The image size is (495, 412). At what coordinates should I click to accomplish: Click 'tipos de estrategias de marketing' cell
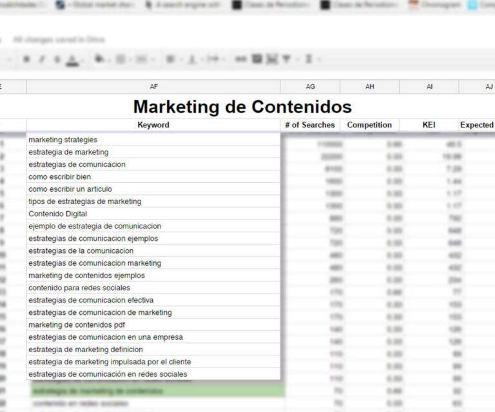pos(153,201)
